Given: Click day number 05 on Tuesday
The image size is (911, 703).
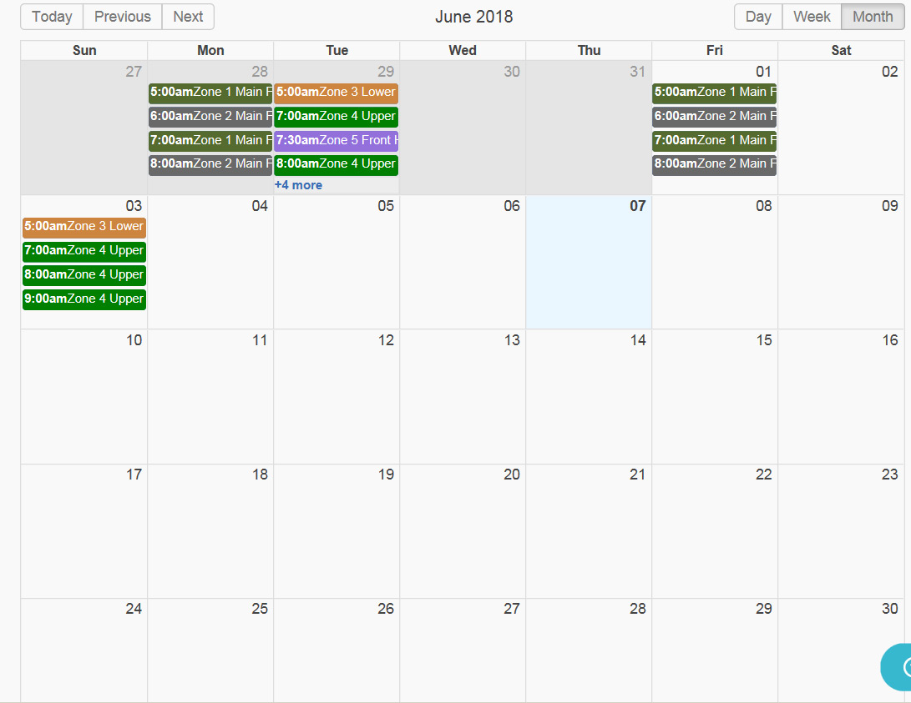Looking at the screenshot, I should click(x=386, y=206).
